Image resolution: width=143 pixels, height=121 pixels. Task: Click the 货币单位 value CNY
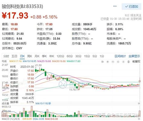point(19,48)
